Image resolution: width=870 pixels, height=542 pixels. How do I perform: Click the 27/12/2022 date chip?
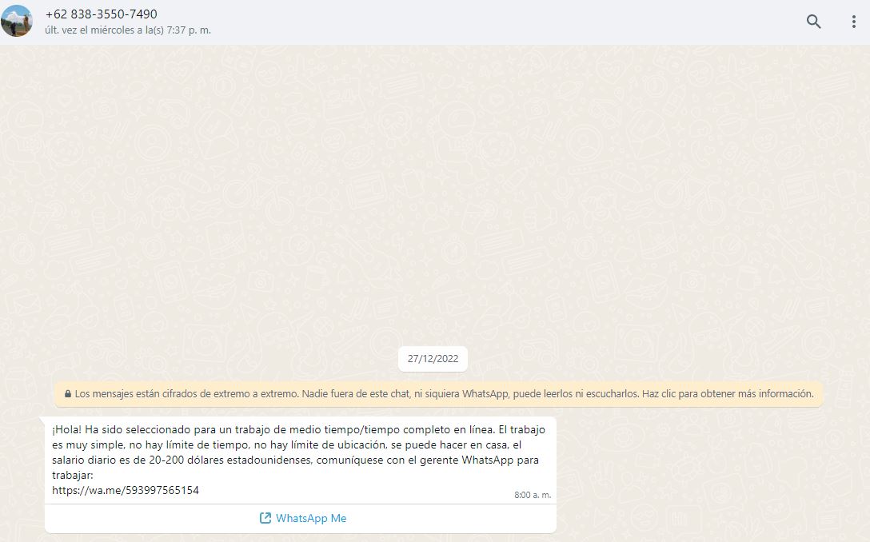[x=433, y=359]
